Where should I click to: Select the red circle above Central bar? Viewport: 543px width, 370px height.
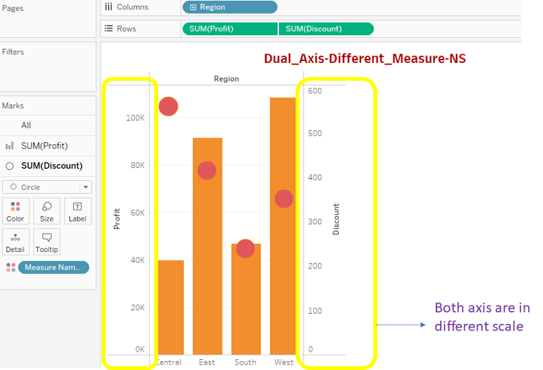168,106
